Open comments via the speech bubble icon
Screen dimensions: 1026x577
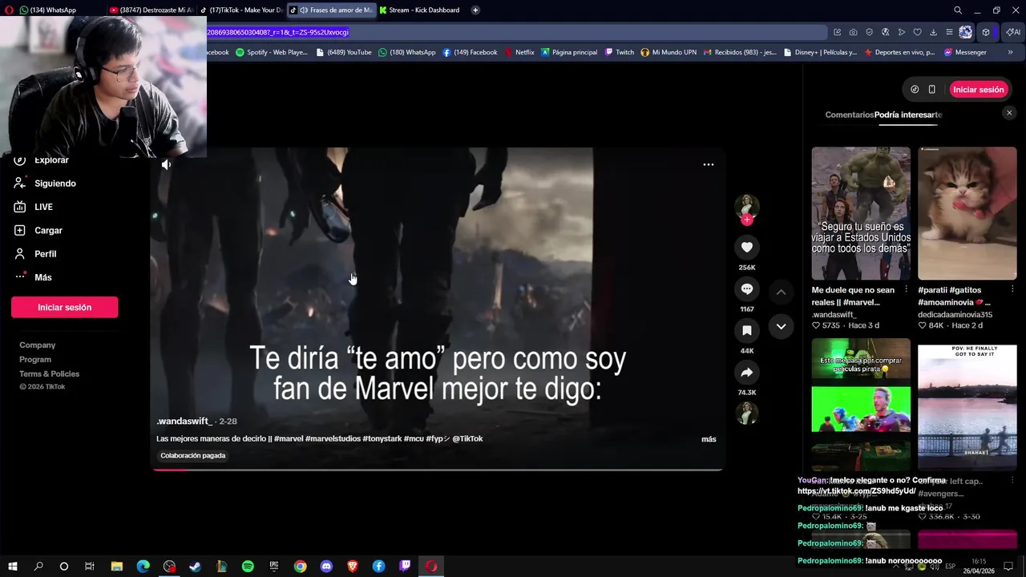click(x=747, y=289)
